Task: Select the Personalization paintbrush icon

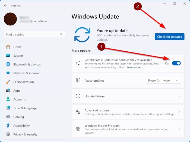Action: point(8,82)
